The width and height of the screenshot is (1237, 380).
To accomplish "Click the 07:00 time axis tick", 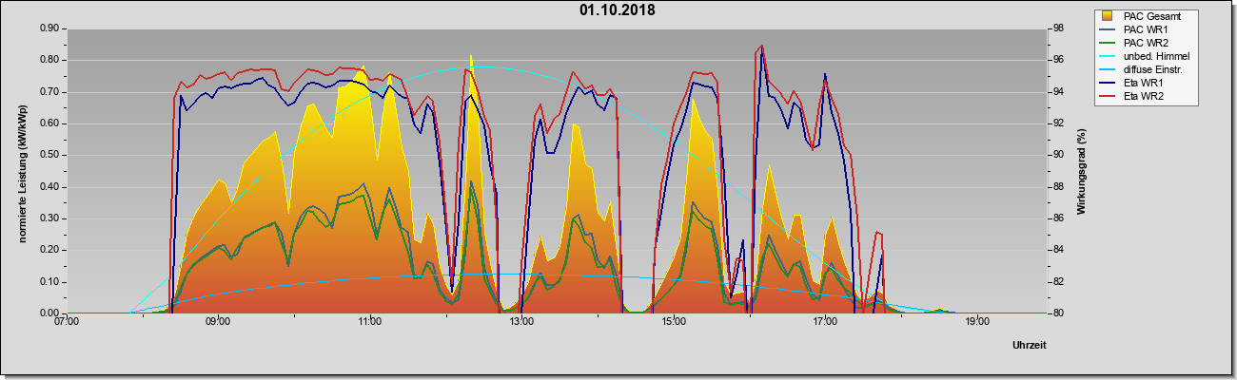I will click(67, 321).
